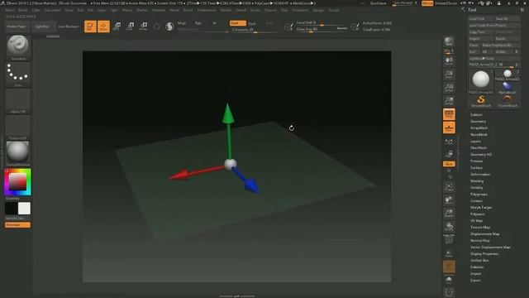Image resolution: width=529 pixels, height=298 pixels.
Task: Expand the ArrayMesh subpalette
Action: [479, 128]
